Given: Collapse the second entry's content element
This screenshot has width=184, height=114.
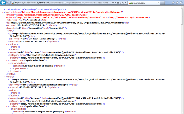Looking at the screenshot, I should click(x=6, y=106).
